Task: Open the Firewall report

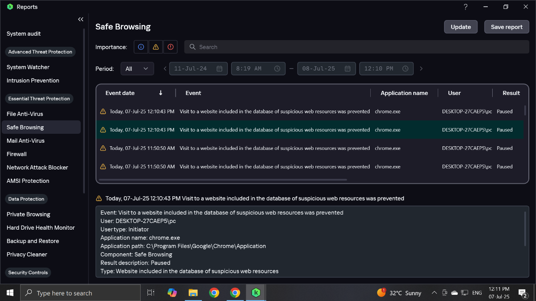Action: (x=17, y=154)
